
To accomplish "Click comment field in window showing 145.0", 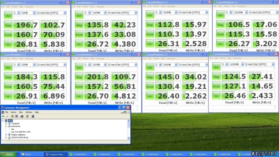I will pos(177,108).
